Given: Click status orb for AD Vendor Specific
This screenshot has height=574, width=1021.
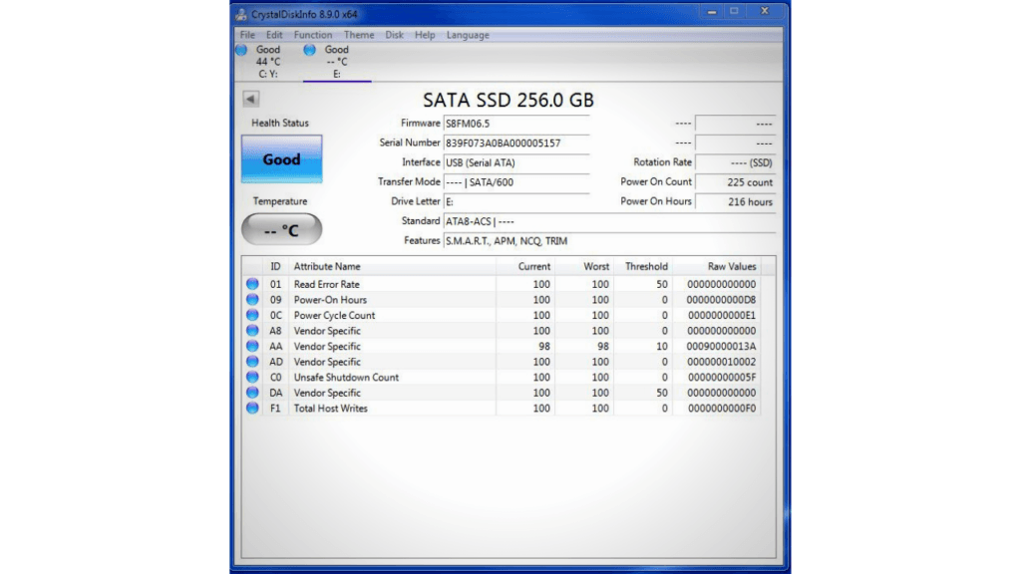Looking at the screenshot, I should (x=252, y=362).
